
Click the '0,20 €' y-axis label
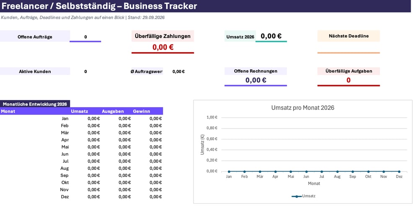pos(212,160)
